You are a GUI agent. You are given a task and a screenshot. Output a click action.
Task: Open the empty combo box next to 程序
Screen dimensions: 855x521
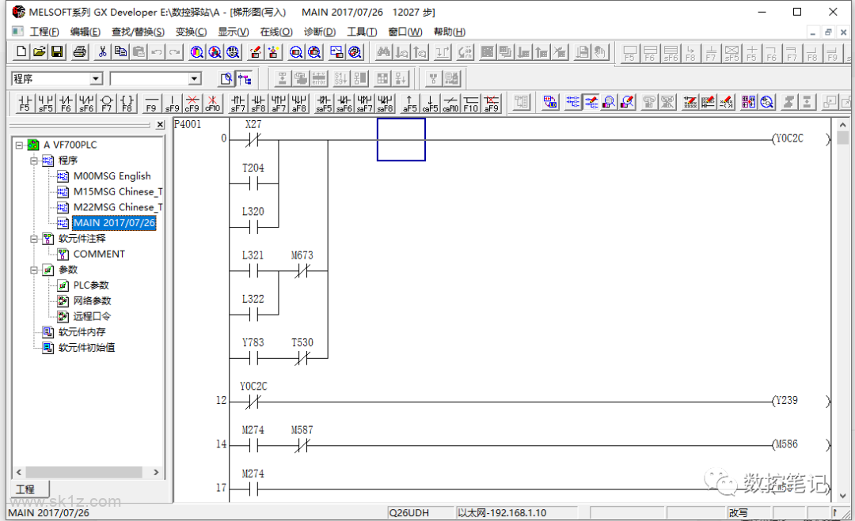coord(195,79)
